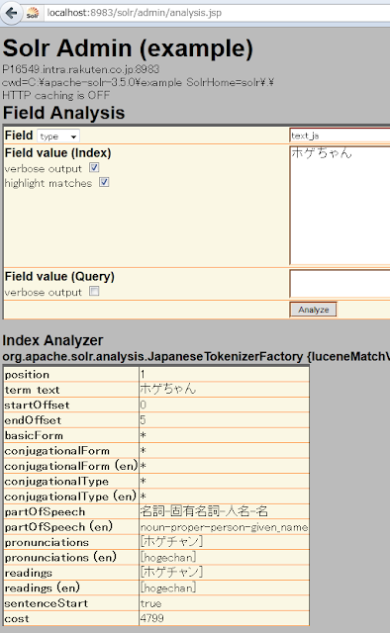Screen dimensions: 390x633
Task: Click the Index Analyzer heading
Action: (52, 340)
